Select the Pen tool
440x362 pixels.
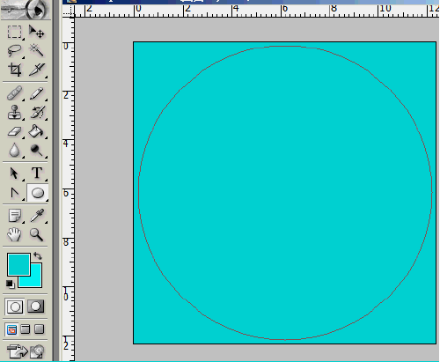point(14,193)
